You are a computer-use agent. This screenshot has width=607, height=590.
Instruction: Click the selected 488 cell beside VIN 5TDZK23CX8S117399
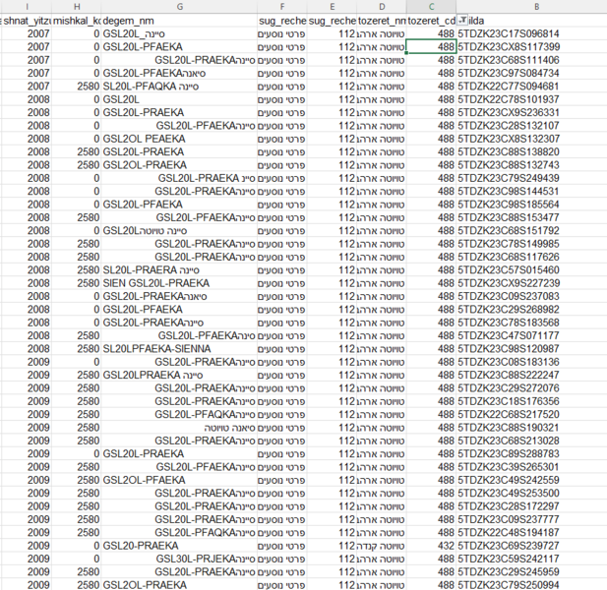(431, 47)
